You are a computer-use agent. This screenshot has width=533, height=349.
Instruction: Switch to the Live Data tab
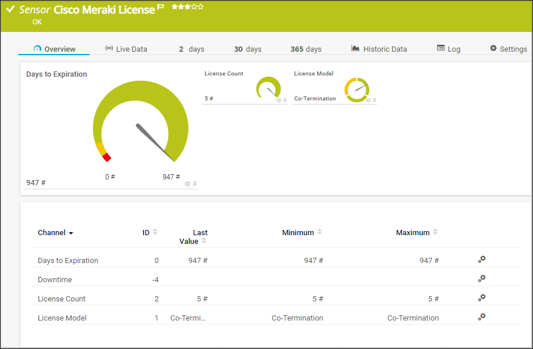point(126,49)
